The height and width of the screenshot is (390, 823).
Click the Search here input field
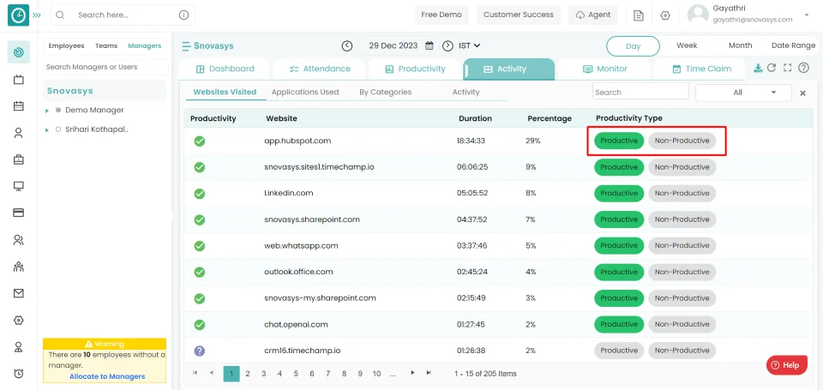[123, 15]
